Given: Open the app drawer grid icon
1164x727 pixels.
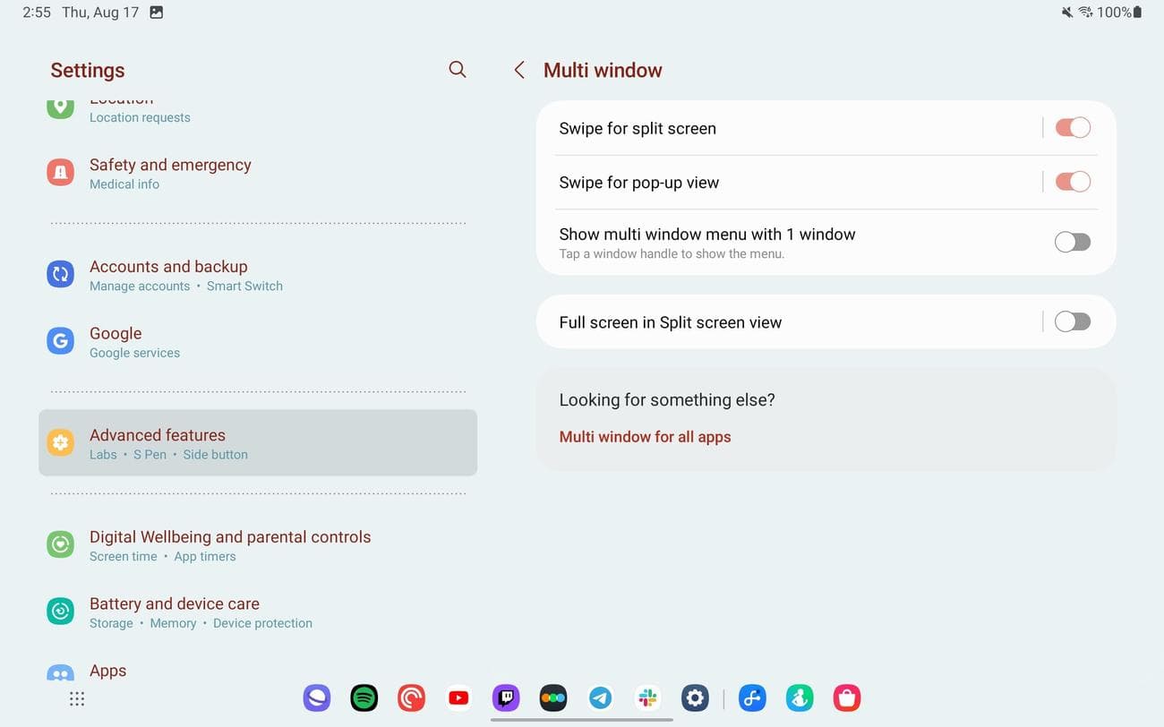Looking at the screenshot, I should tap(77, 699).
